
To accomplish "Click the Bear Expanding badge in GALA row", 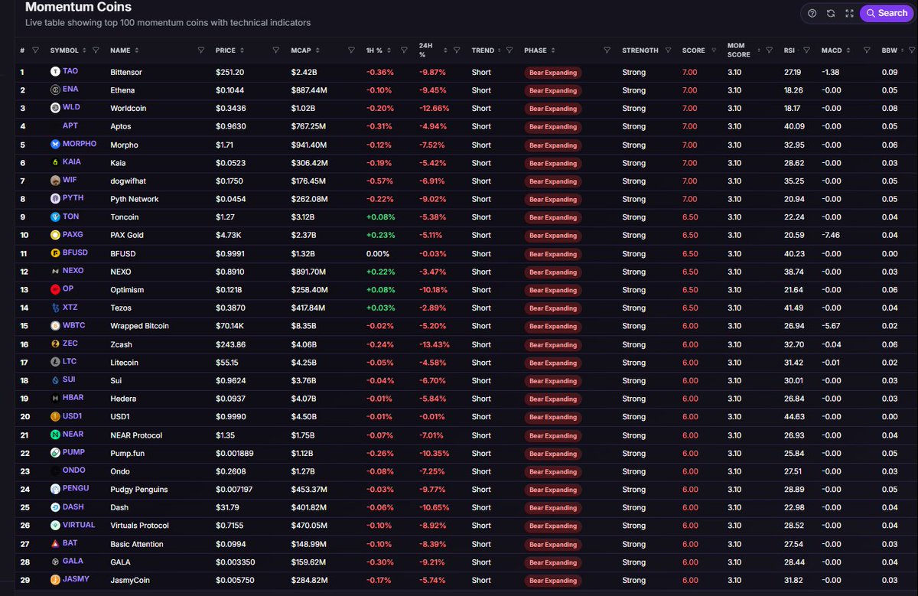I will click(553, 562).
